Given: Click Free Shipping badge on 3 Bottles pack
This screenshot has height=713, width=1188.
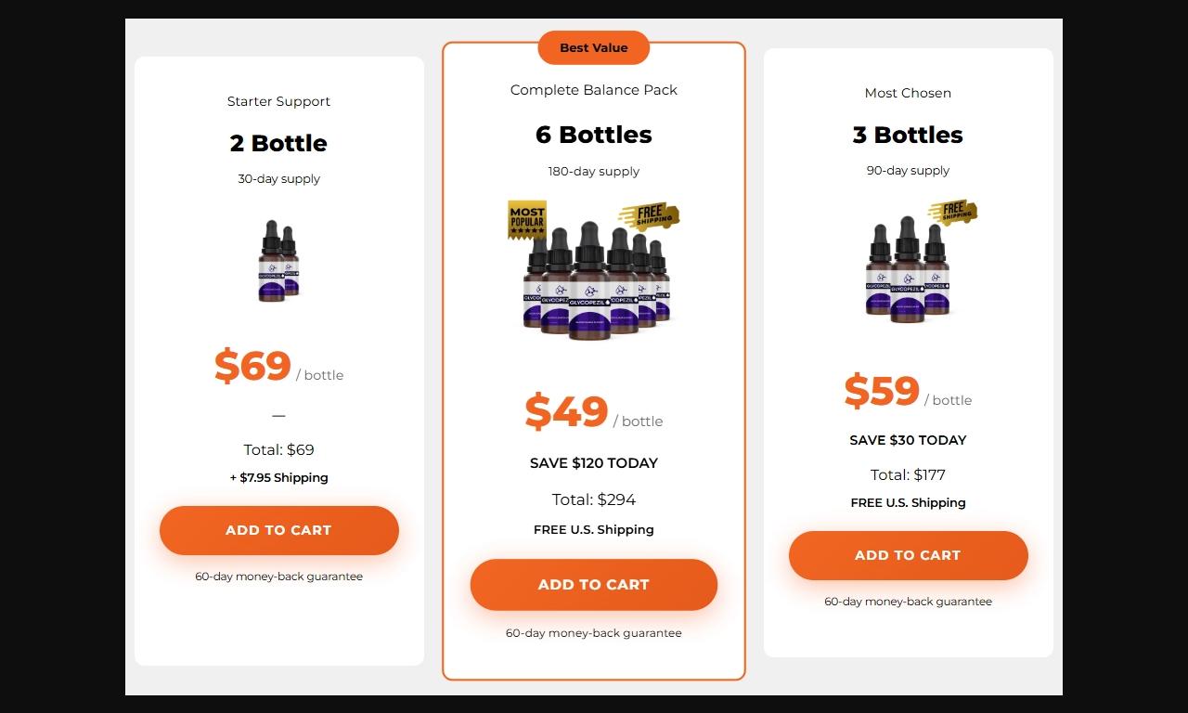Looking at the screenshot, I should pos(953,212).
